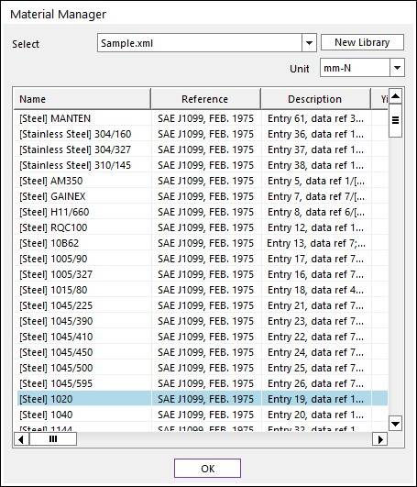Click the Entry 19 description cell
This screenshot has width=417, height=487.
pos(315,399)
